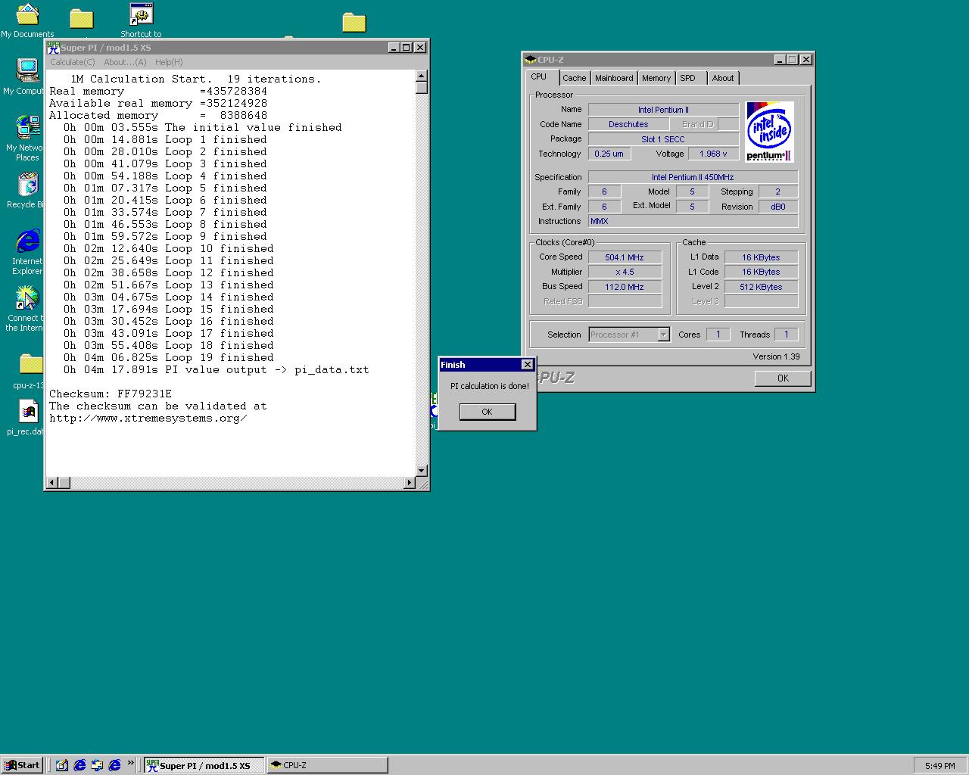Click the xtremesystems.org URL text

[148, 418]
